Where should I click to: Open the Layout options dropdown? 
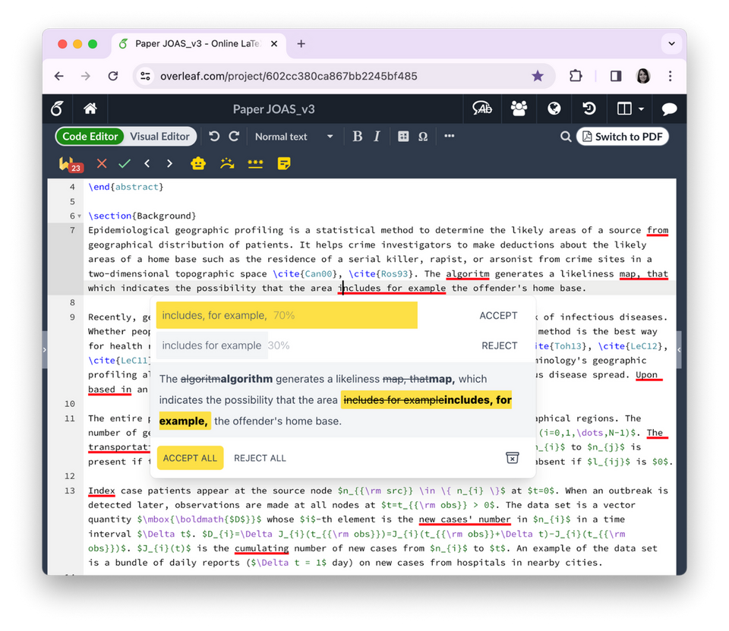point(630,109)
